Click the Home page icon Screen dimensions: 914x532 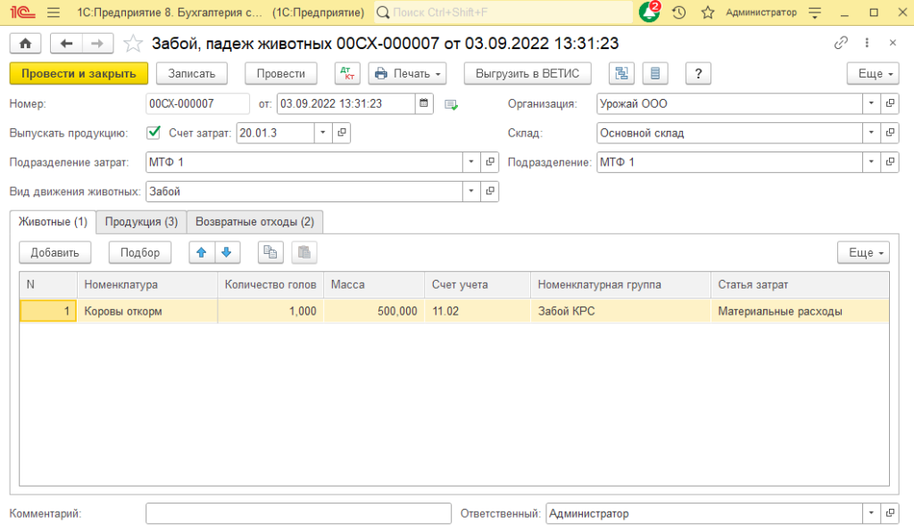click(25, 44)
